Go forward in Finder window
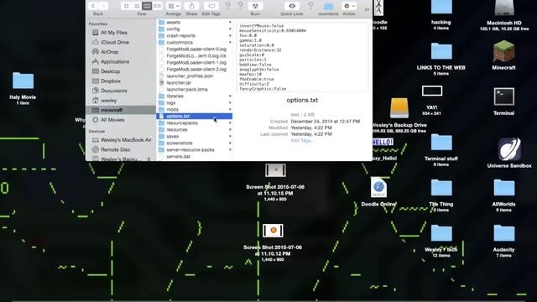 click(103, 6)
